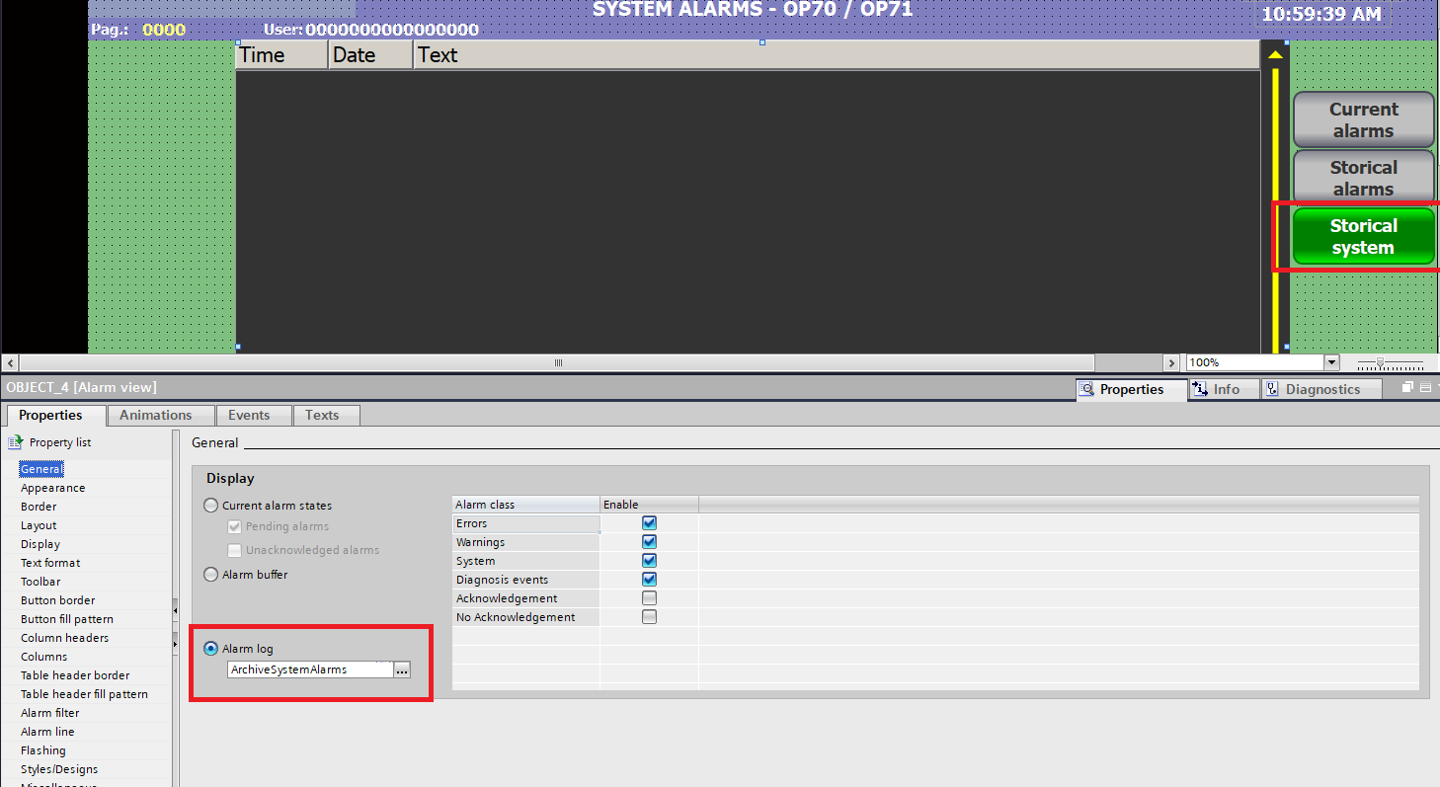Click the Date column header
This screenshot has height=787, width=1440.
[370, 55]
